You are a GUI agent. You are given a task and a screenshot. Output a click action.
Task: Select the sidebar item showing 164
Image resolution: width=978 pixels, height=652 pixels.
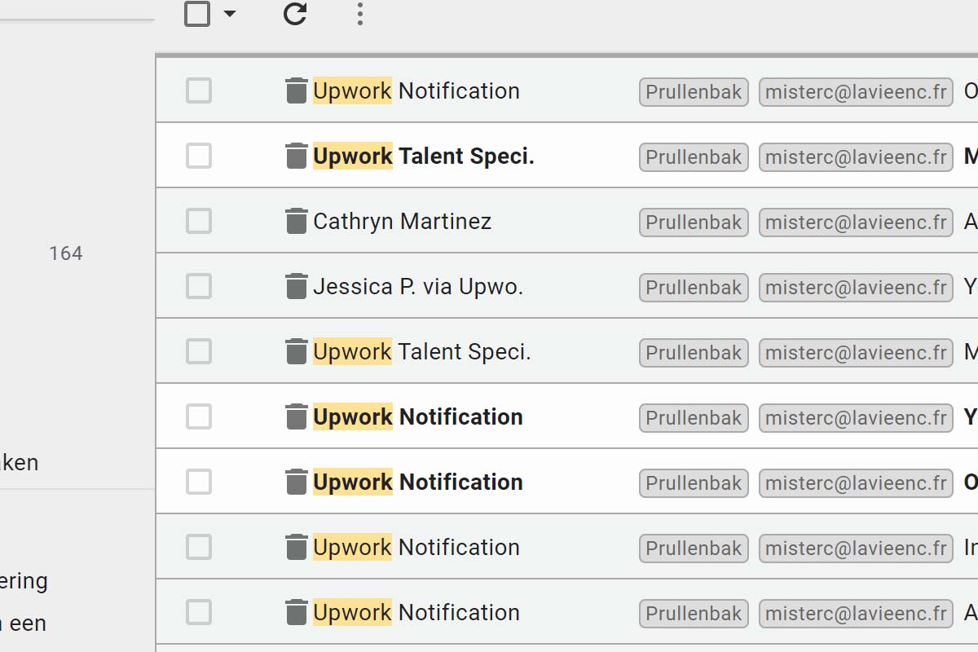(66, 253)
